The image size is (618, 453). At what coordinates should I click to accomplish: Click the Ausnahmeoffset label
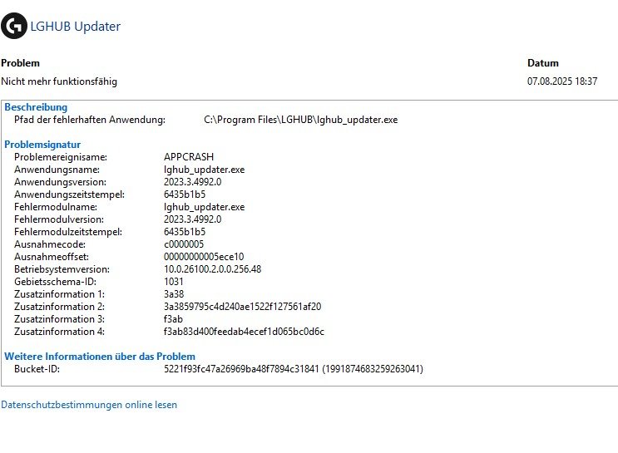coord(52,257)
